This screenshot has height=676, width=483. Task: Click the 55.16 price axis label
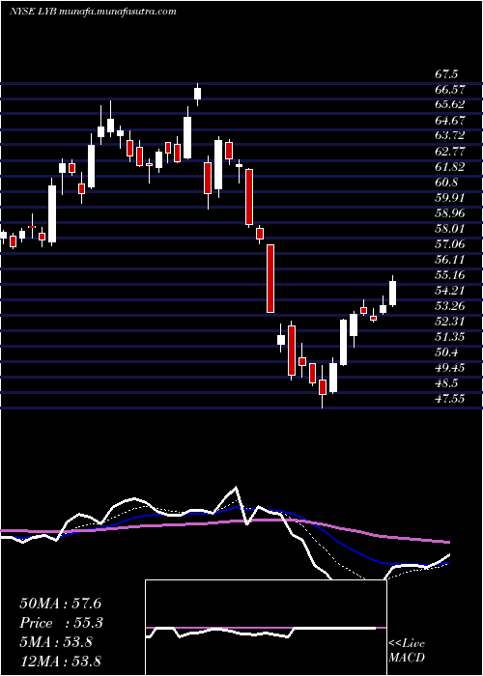(449, 275)
